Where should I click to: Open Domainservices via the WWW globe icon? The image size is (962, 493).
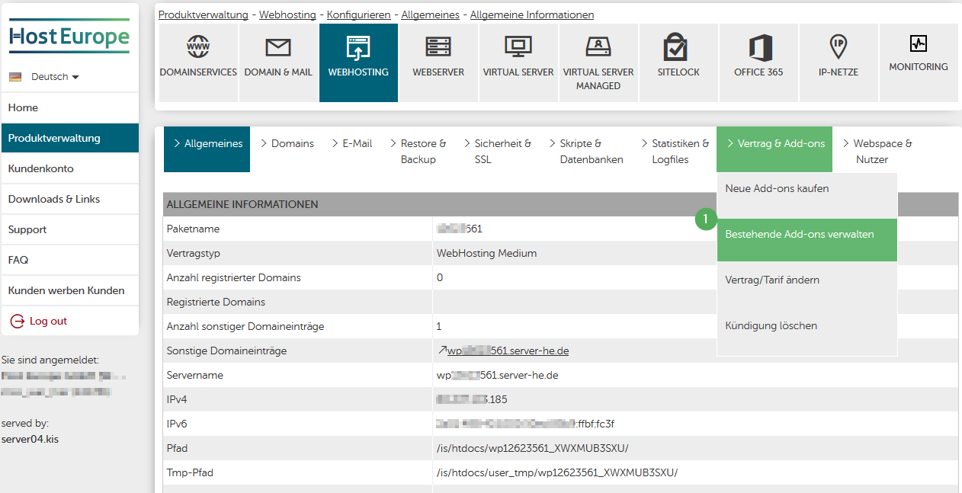198,47
